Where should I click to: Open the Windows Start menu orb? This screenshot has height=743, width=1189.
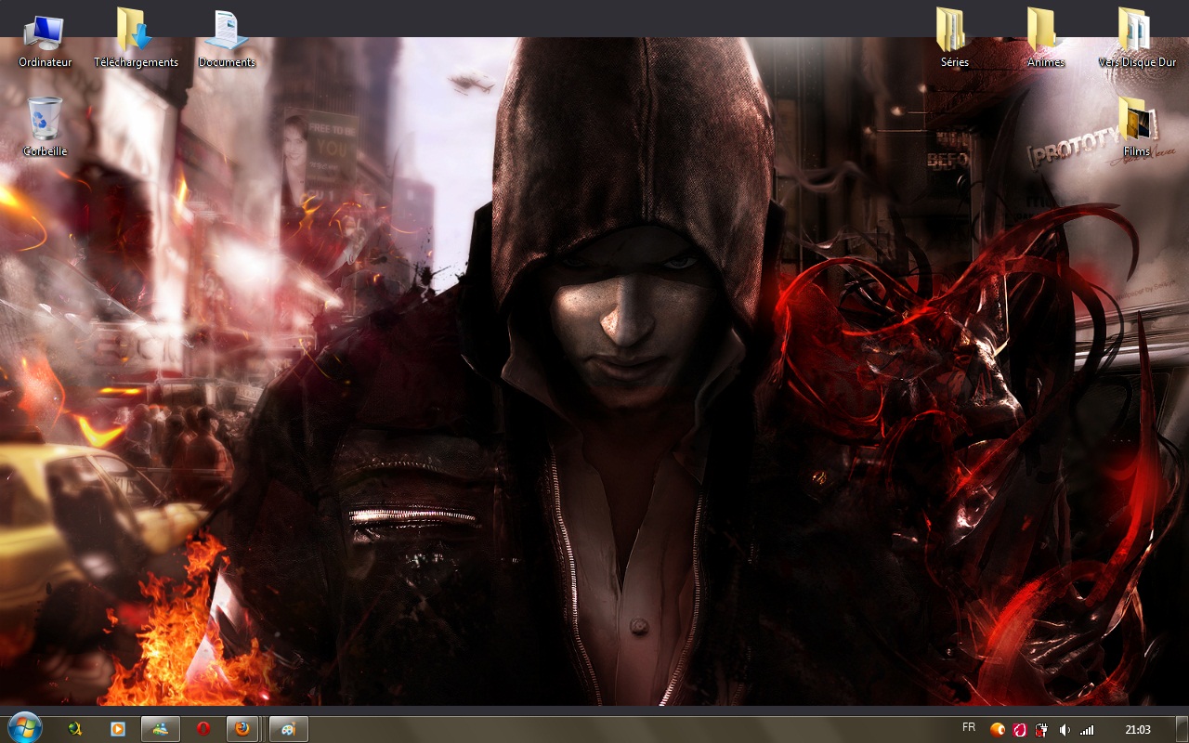[x=24, y=728]
